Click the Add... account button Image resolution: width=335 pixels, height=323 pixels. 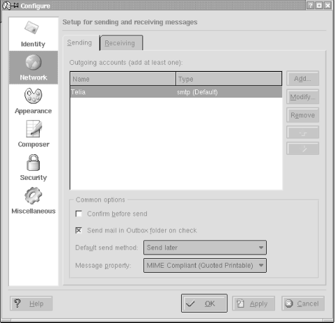pyautogui.click(x=302, y=79)
